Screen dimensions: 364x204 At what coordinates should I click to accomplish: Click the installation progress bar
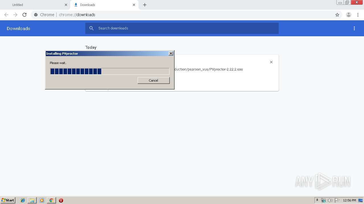[109, 71]
